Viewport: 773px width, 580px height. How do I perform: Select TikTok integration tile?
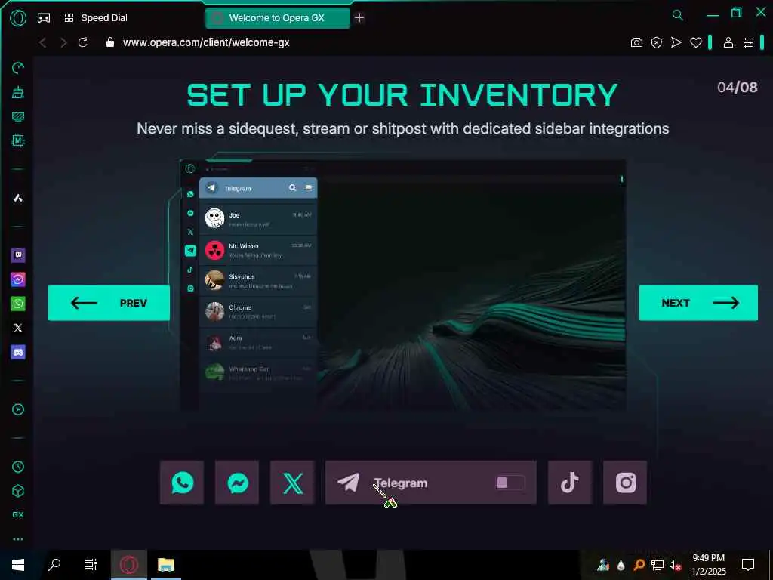click(x=570, y=483)
